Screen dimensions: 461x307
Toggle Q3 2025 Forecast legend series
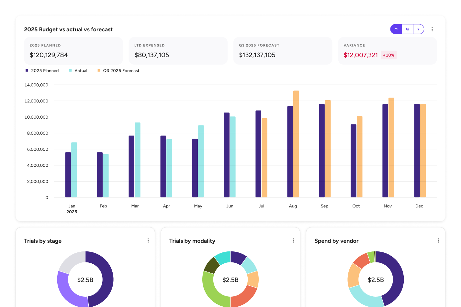[x=118, y=70]
